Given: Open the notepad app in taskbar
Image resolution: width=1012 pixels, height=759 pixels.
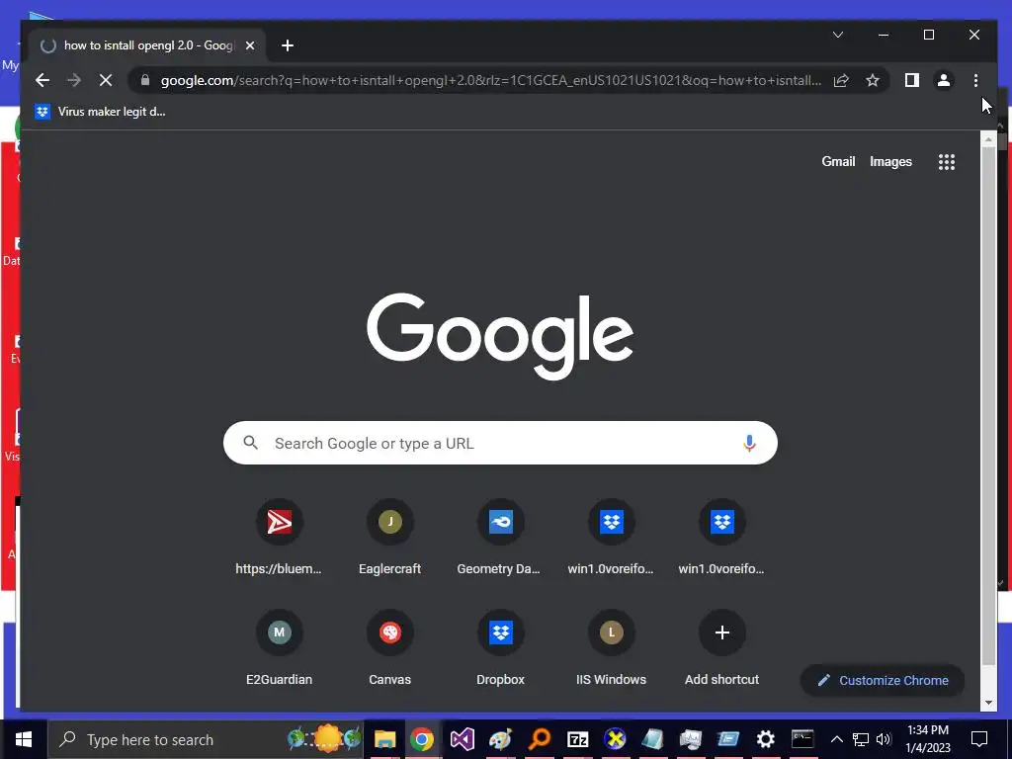Looking at the screenshot, I should [x=652, y=739].
